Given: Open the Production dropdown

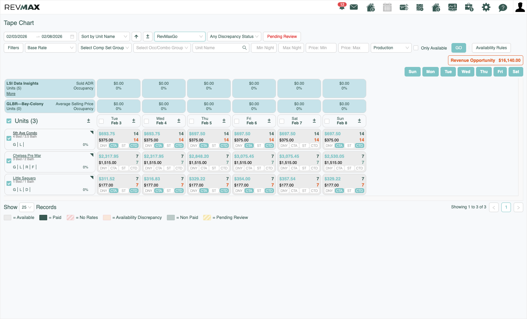Looking at the screenshot, I should point(391,48).
